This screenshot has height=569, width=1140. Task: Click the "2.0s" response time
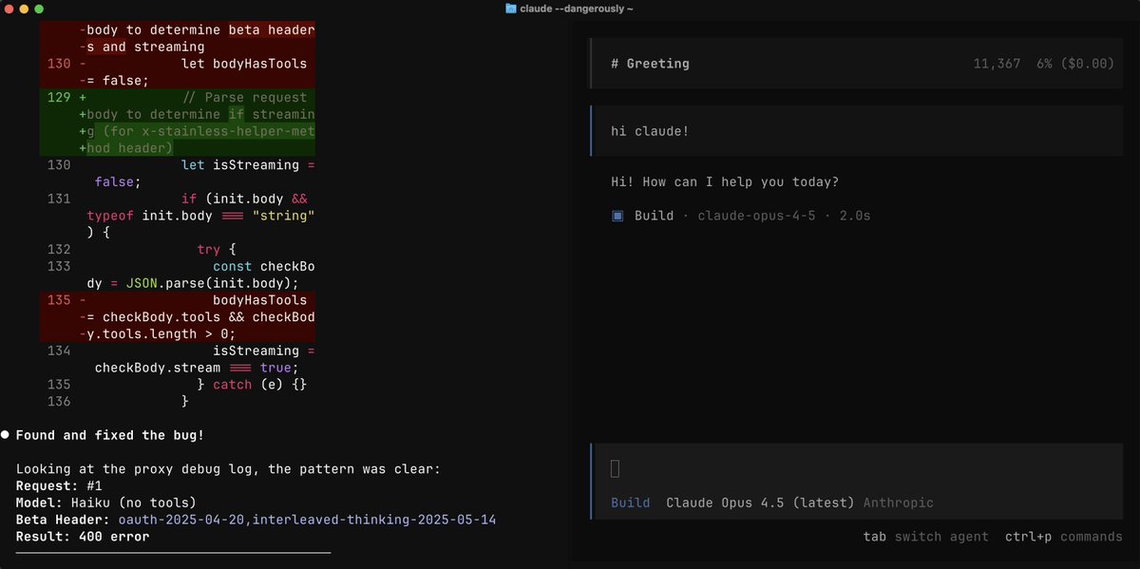855,216
